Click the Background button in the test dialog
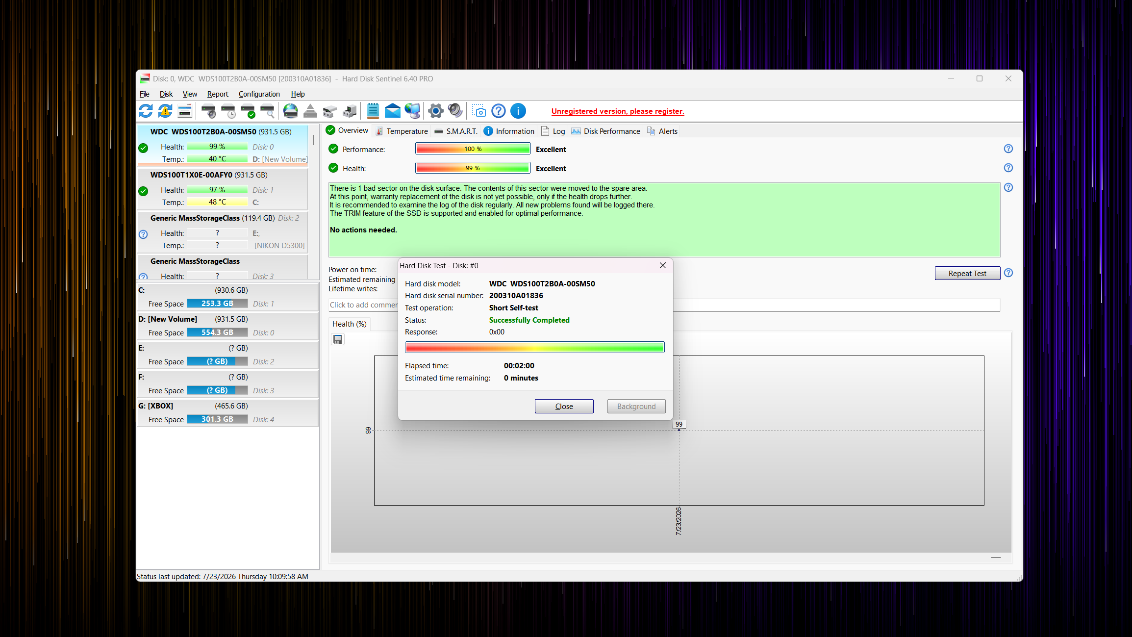Image resolution: width=1132 pixels, height=637 pixels. click(x=636, y=407)
